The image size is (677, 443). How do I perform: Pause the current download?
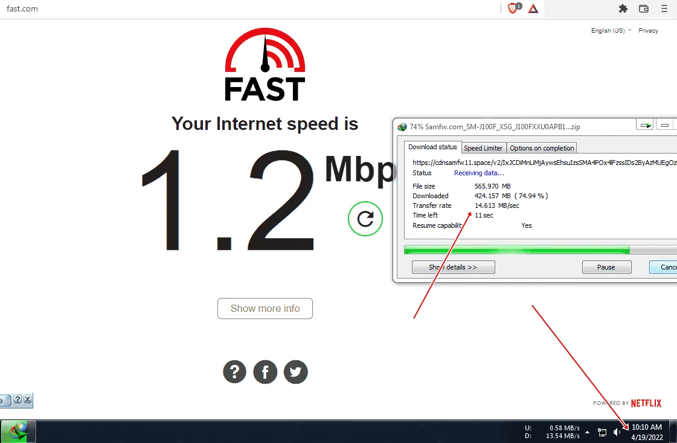click(606, 267)
